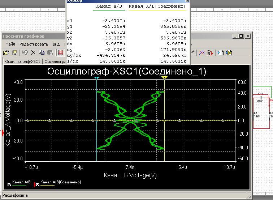
Task: Click the dy/dx value 24.6967m
Action: pyautogui.click(x=175, y=55)
